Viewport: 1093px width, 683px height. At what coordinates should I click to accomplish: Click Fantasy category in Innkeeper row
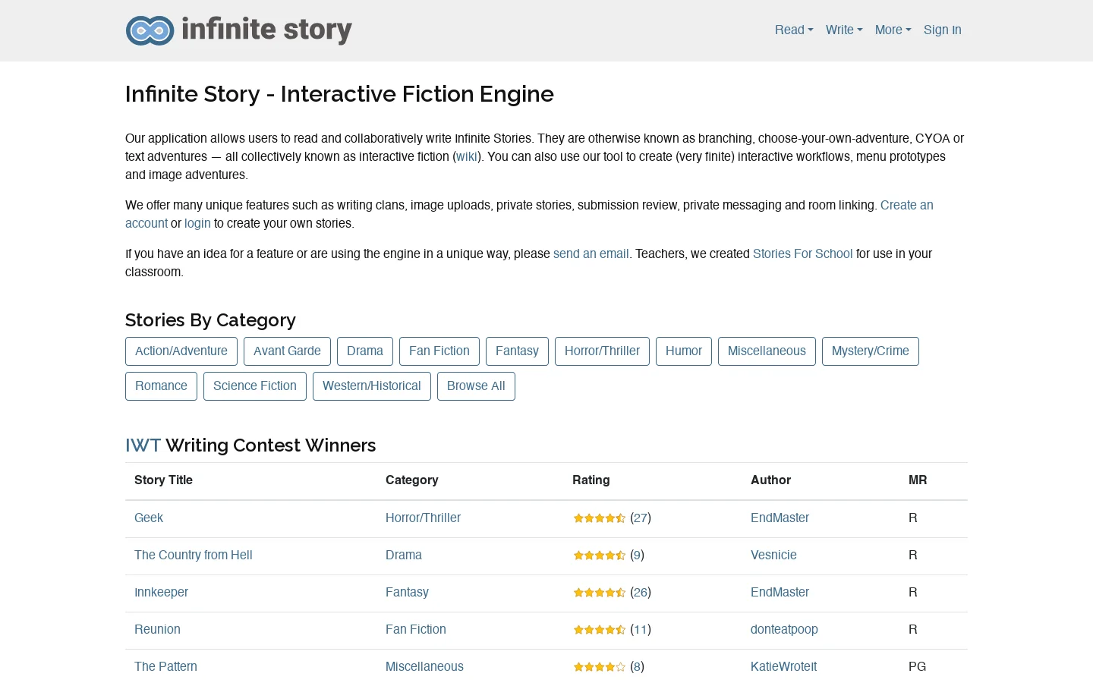(407, 592)
